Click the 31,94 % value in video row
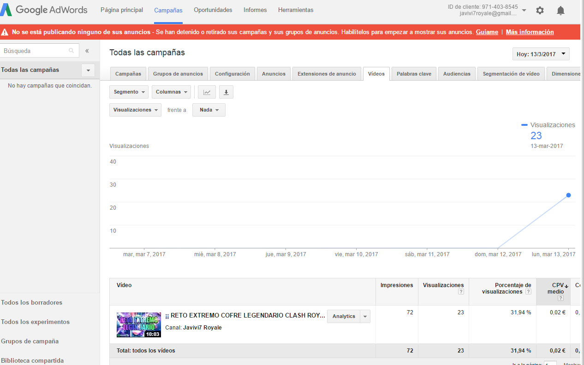This screenshot has width=584, height=365. 521,312
